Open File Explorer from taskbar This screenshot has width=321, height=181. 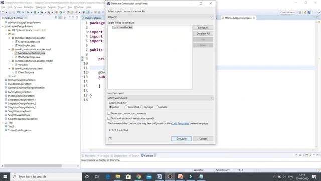(x=118, y=176)
